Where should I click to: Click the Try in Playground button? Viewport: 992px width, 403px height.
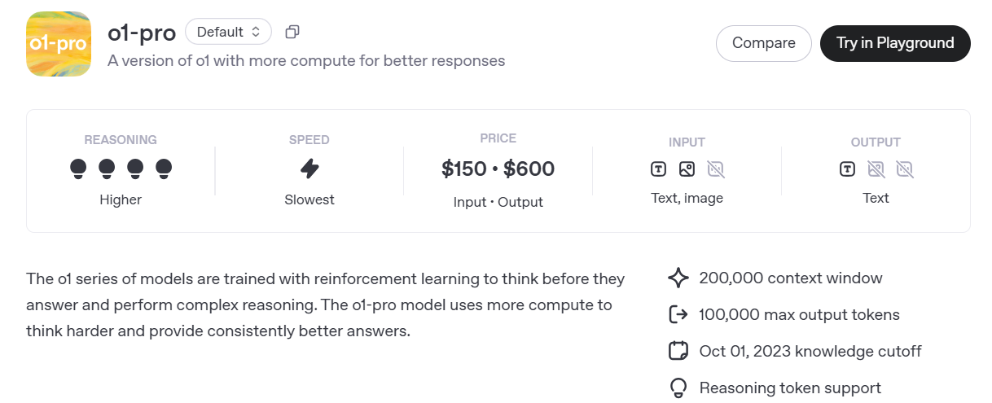tap(895, 43)
